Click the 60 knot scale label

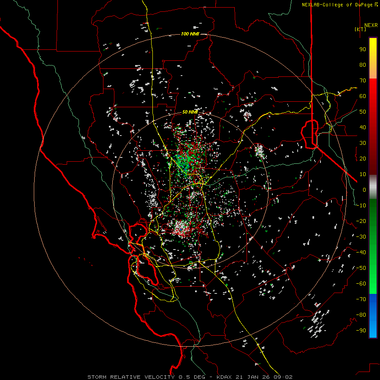(363, 96)
